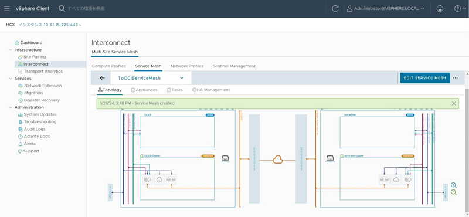Switch to Appliances sub-tab
This screenshot has width=469, height=217.
144,90
